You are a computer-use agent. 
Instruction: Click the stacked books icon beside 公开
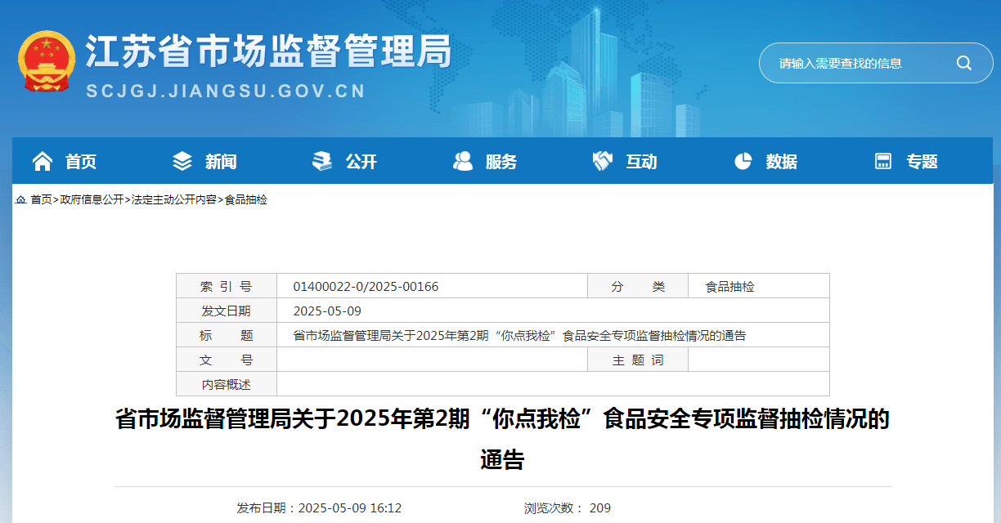pyautogui.click(x=322, y=162)
